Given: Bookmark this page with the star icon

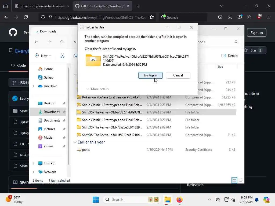Looking at the screenshot, I should click(x=152, y=17).
